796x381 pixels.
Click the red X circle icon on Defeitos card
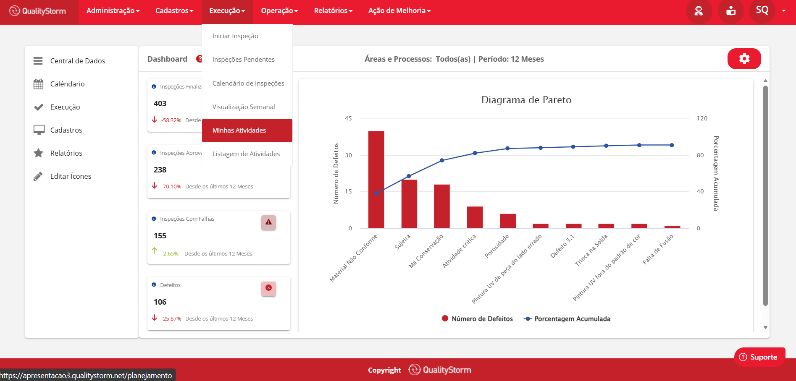click(x=268, y=288)
